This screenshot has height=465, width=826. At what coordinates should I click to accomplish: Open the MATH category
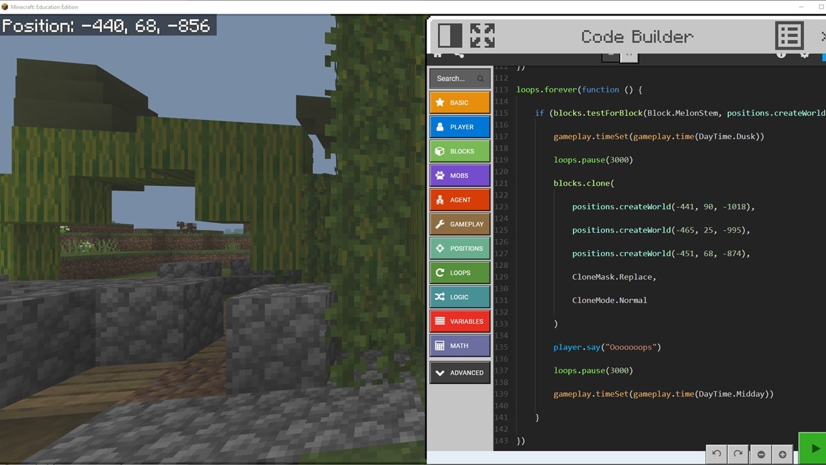[459, 346]
